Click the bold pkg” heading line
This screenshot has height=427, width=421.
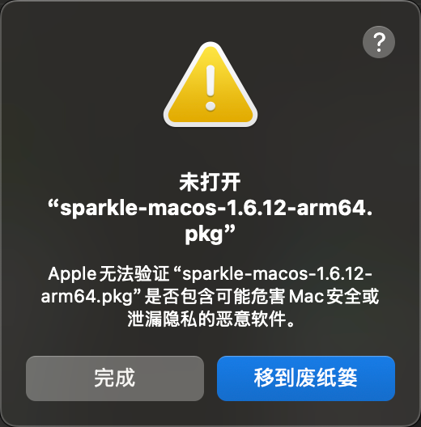click(x=210, y=234)
